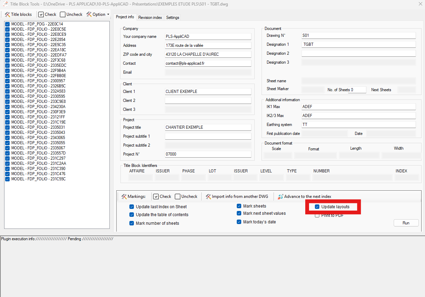Disable the Update layouts checkbox
This screenshot has height=297, width=425.
317,207
